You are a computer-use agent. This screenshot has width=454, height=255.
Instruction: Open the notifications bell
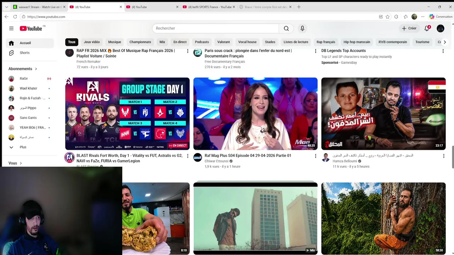(427, 28)
